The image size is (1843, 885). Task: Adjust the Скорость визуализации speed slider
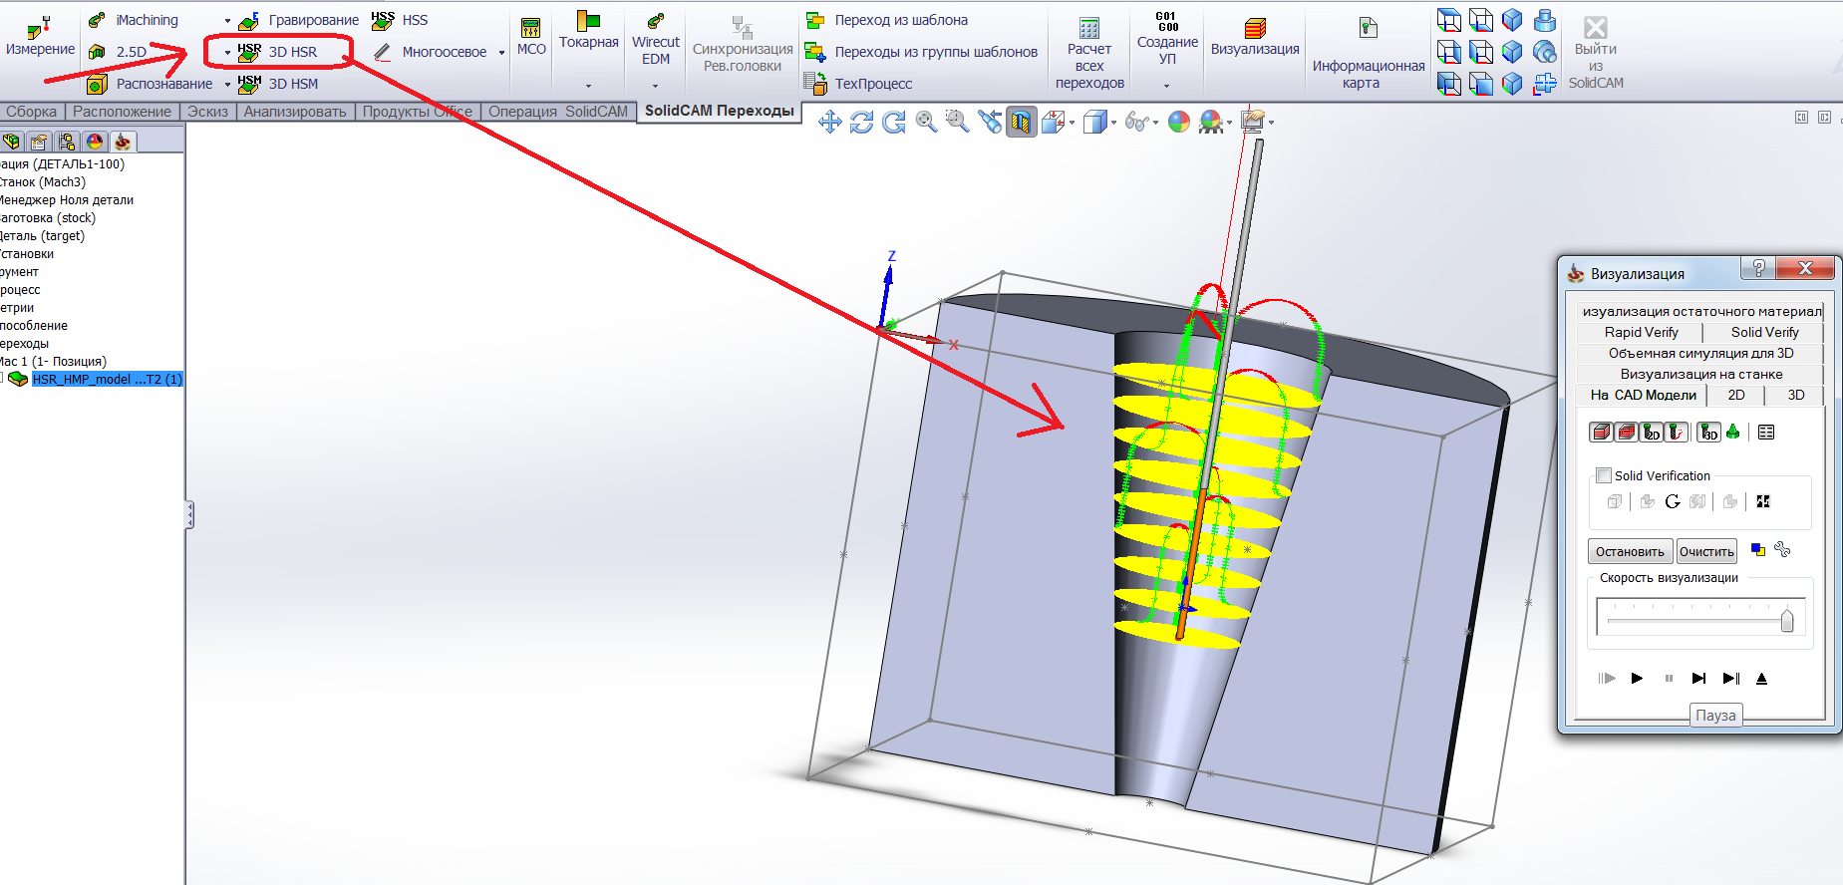click(1786, 620)
